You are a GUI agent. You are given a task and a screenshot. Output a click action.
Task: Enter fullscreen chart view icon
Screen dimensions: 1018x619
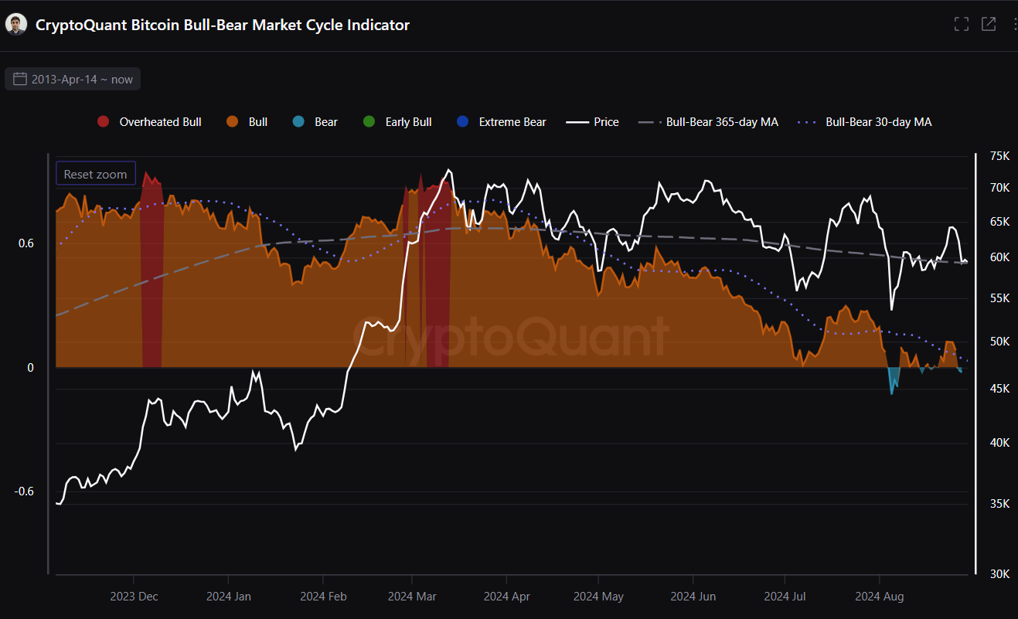[x=962, y=24]
